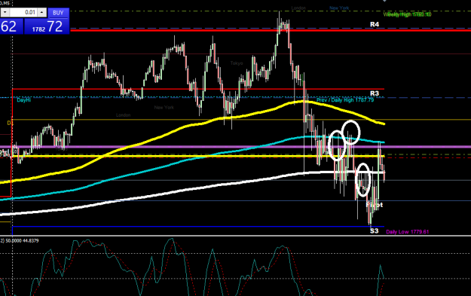This screenshot has width=471, height=296.
Task: Click the DayHi label on the chart
Action: tap(23, 100)
